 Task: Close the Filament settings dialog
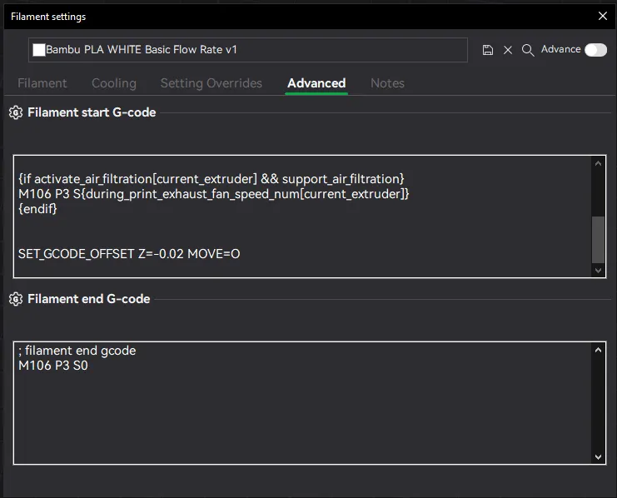(603, 16)
